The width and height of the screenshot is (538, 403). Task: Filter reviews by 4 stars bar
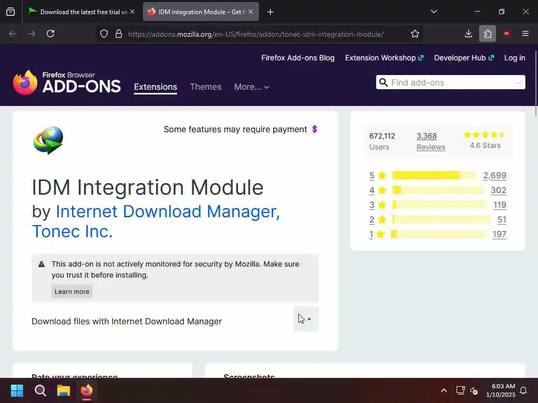click(438, 190)
